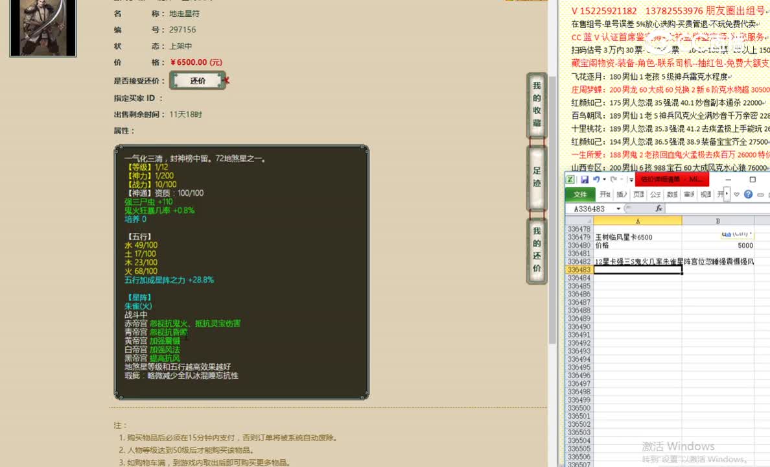Click the 赤帝宫 忽视抗鬼火 line

182,324
